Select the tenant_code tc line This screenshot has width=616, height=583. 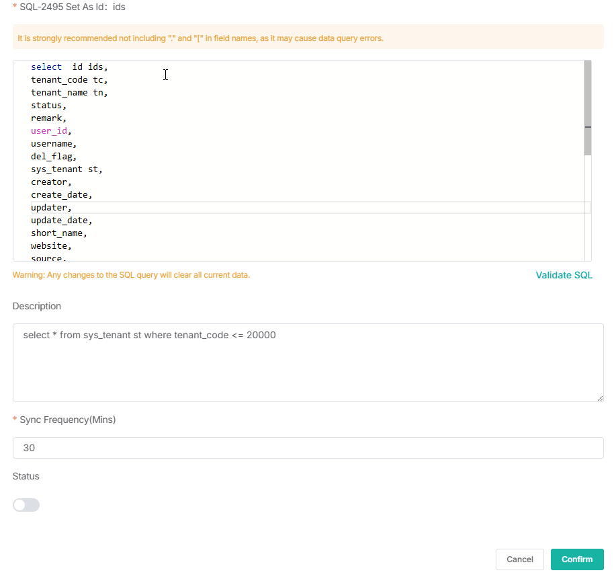(x=68, y=79)
